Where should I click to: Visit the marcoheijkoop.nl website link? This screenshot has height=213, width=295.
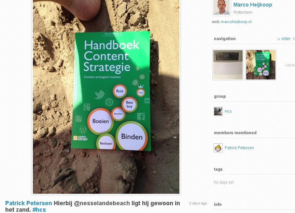coord(236,22)
